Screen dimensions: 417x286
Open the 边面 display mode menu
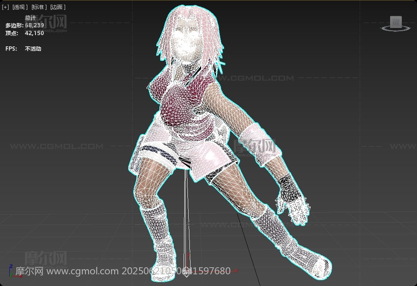tap(58, 7)
